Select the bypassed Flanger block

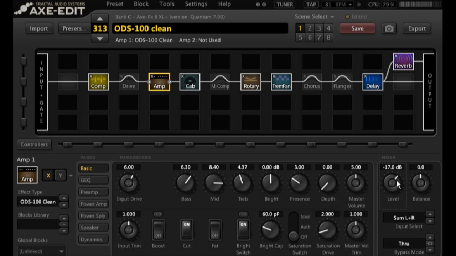(342, 82)
